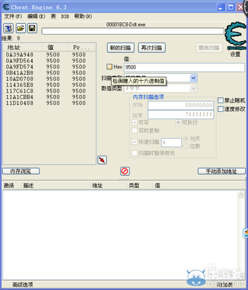Click the 描述 column header in the address table
Image resolution: width=248 pixels, height=290 pixels.
(28, 185)
